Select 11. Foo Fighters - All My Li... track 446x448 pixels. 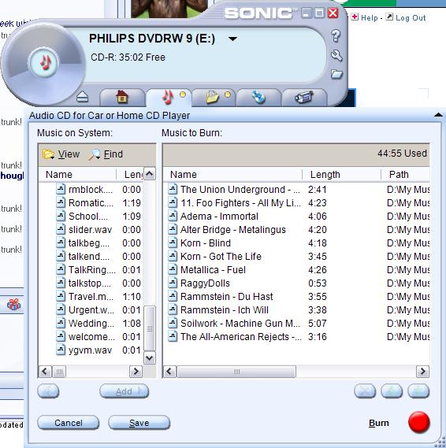[x=296, y=203]
